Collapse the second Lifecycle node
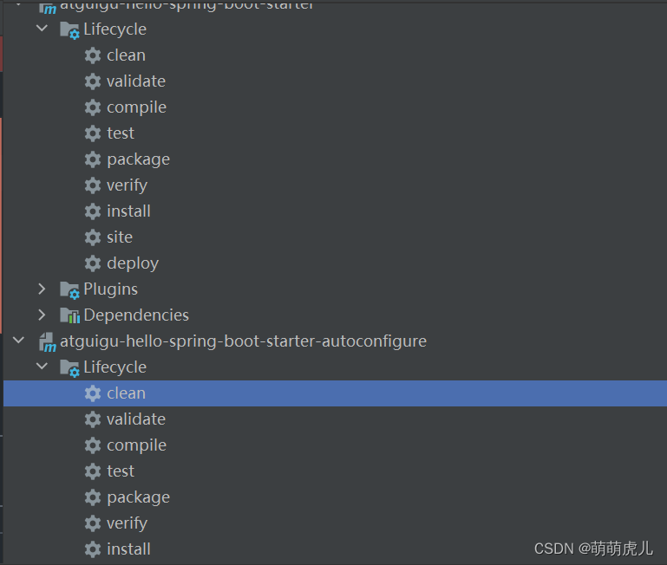The height and width of the screenshot is (565, 667). (x=42, y=367)
